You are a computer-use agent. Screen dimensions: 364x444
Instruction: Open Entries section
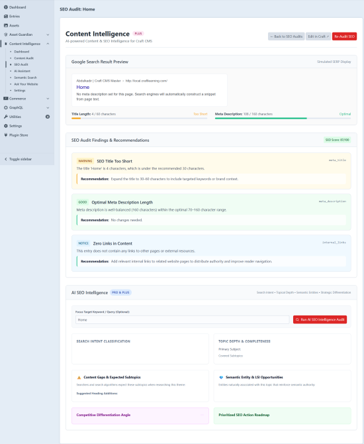click(x=15, y=16)
